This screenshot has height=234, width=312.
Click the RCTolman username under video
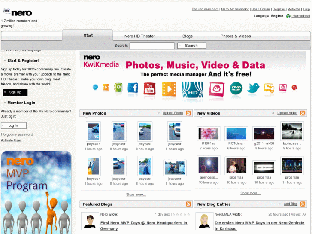coord(236,143)
